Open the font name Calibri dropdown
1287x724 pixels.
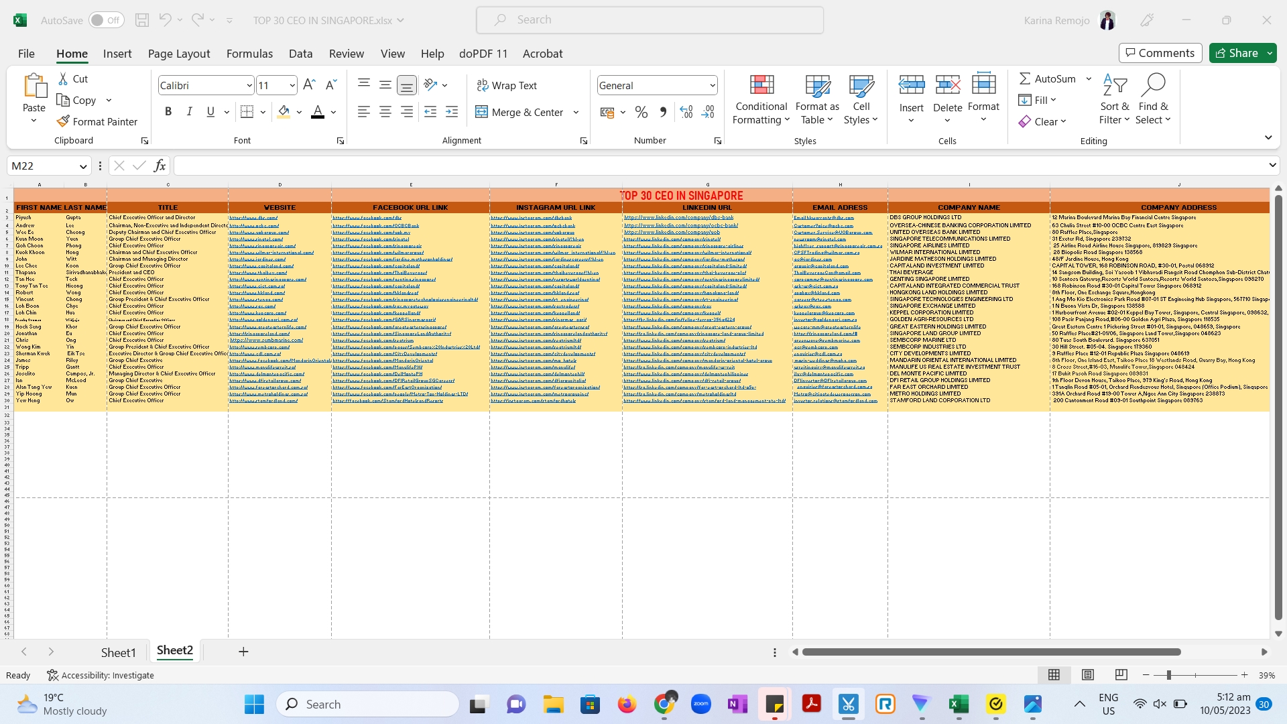click(x=249, y=85)
